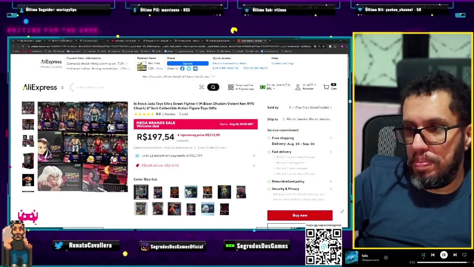This screenshot has height=267, width=474.
Task: Click the image search camera icon
Action: pyautogui.click(x=201, y=87)
